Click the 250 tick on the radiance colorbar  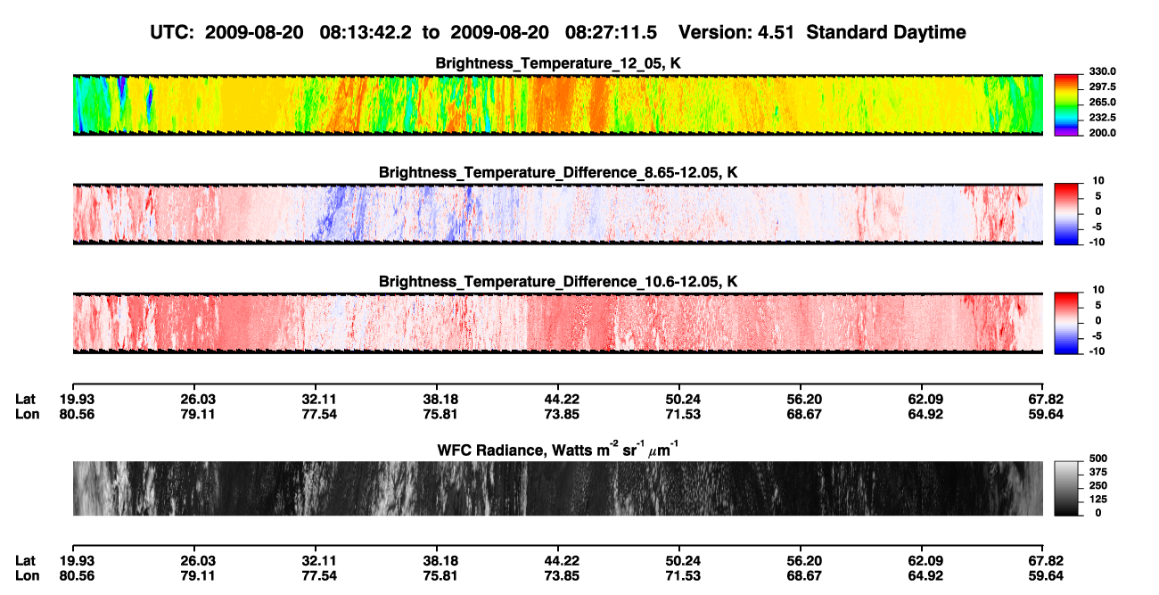[x=1098, y=485]
